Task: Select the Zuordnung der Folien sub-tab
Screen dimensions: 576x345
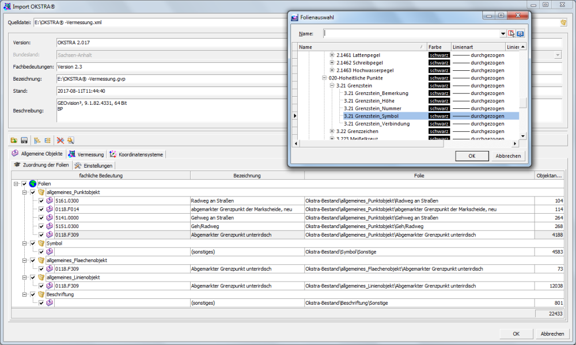Action: pos(41,165)
